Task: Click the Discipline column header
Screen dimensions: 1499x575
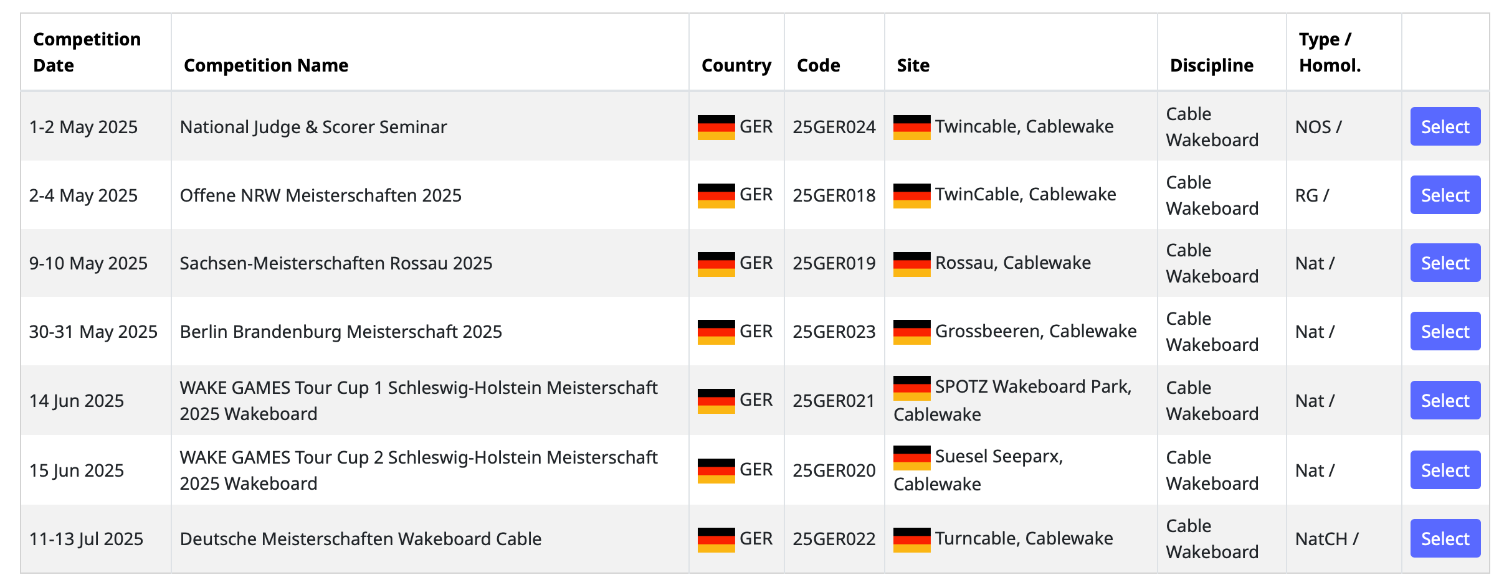Action: 1211,65
